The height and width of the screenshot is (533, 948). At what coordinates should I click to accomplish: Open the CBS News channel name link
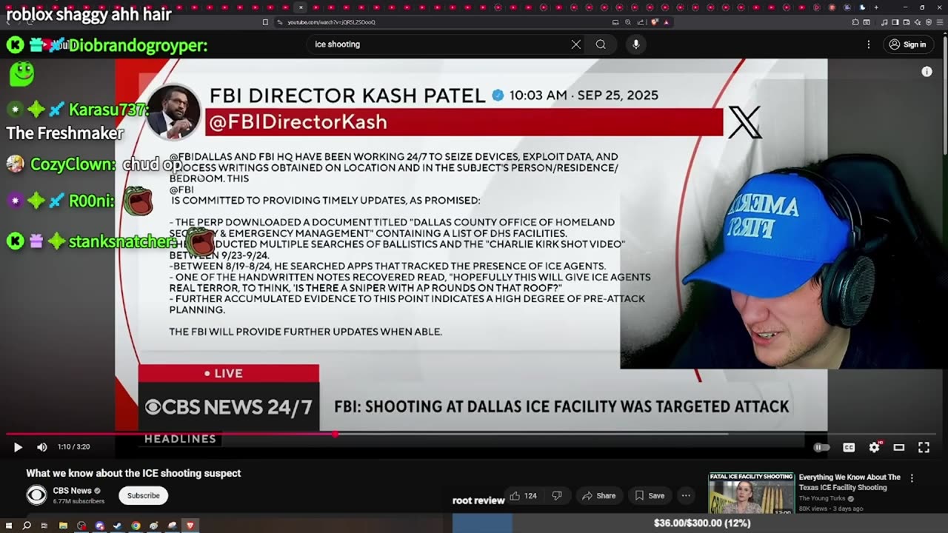pos(73,491)
